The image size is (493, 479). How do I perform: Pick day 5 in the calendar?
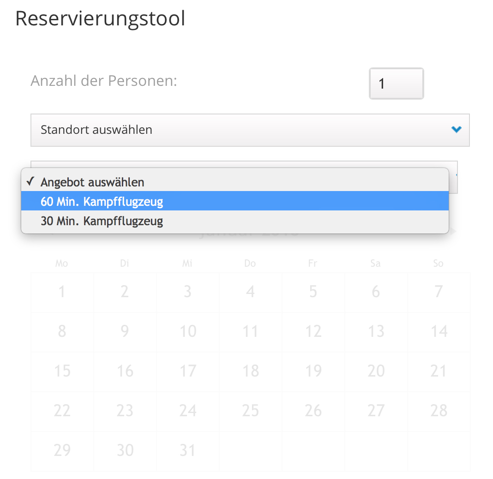313,292
